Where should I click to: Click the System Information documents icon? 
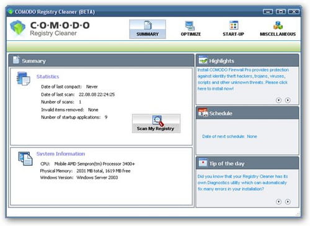pyautogui.click(x=25, y=159)
